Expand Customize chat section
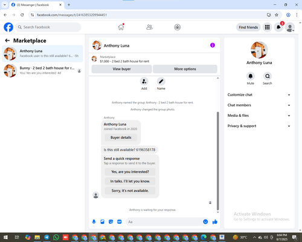Image resolution: width=302 pixels, height=242 pixels. click(259, 95)
